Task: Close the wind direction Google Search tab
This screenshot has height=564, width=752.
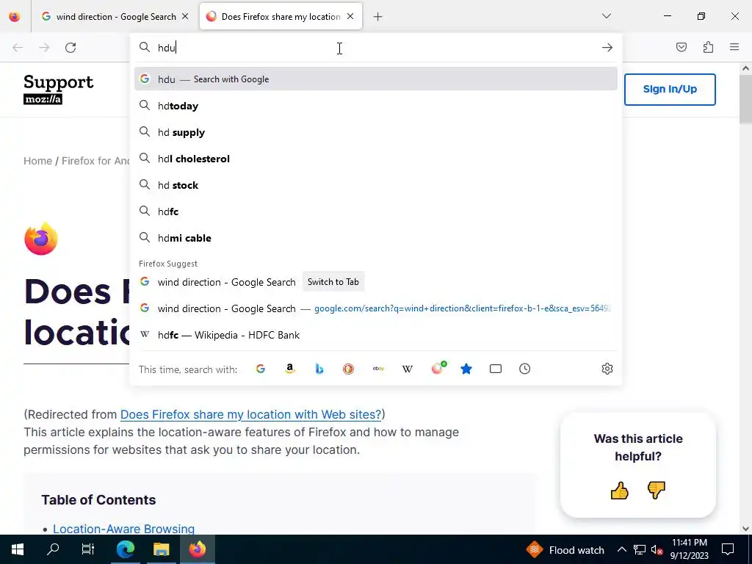Action: pos(185,16)
